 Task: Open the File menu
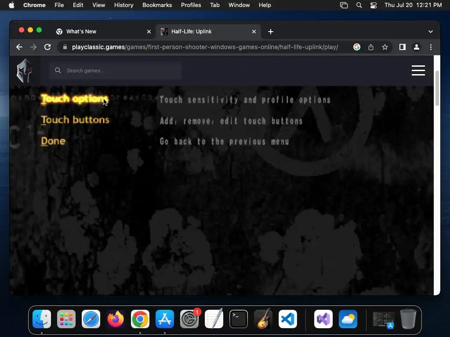(59, 5)
